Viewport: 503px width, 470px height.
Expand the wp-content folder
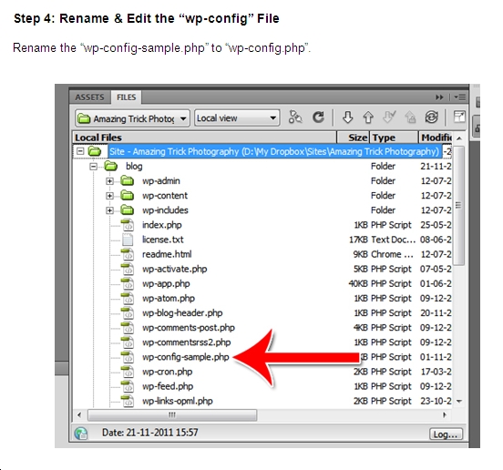coord(109,196)
